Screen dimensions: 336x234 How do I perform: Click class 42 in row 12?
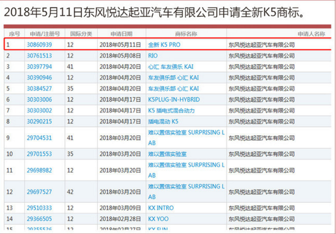(x=70, y=192)
